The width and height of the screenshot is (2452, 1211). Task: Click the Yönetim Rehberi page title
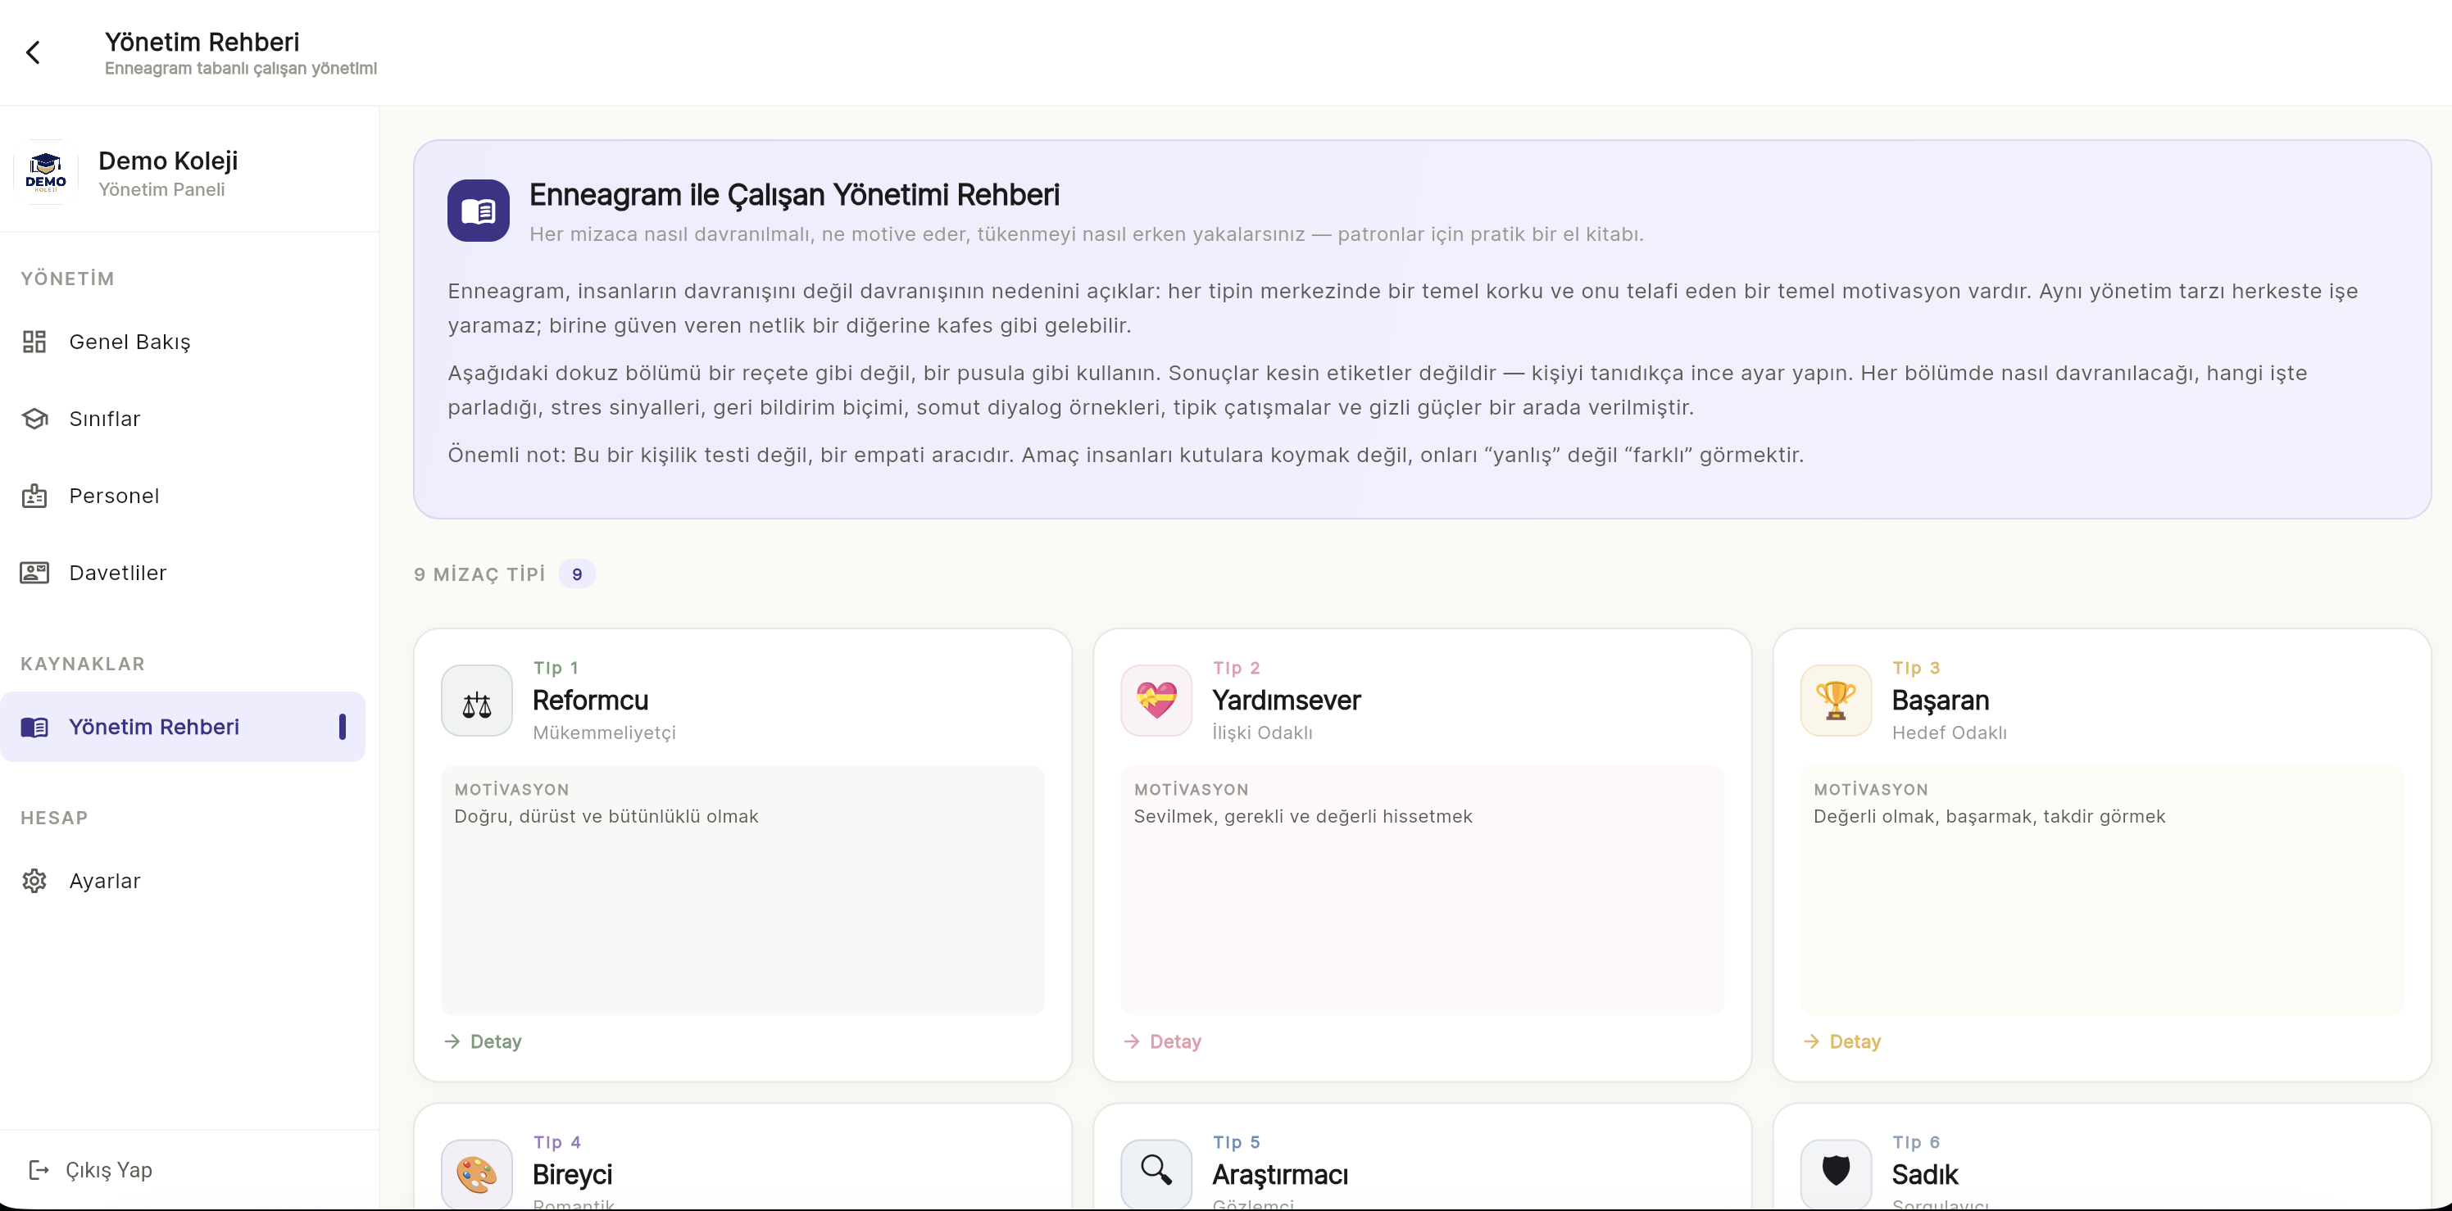click(202, 42)
